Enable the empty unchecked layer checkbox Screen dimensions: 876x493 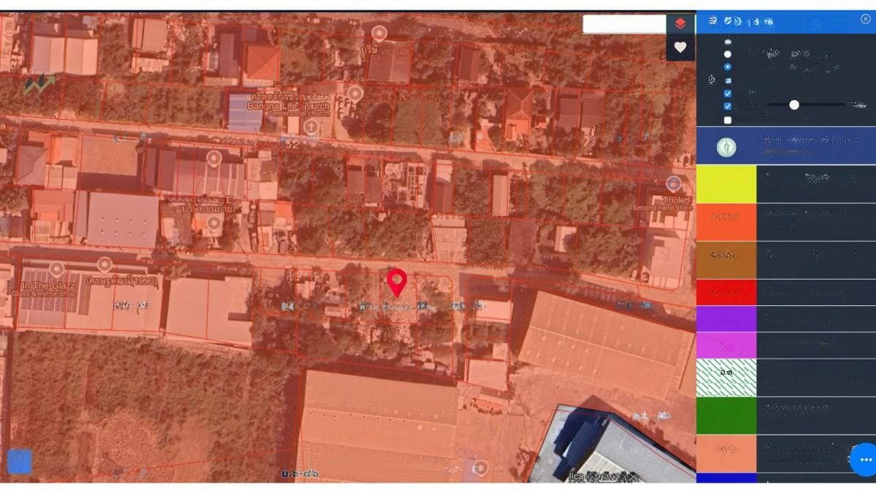(x=727, y=120)
